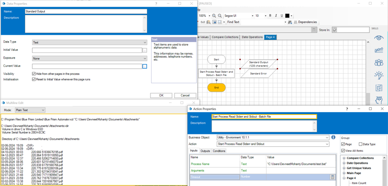Click the blue info icon beside Business Object
Screen dimensions: 388x186
tap(333, 137)
